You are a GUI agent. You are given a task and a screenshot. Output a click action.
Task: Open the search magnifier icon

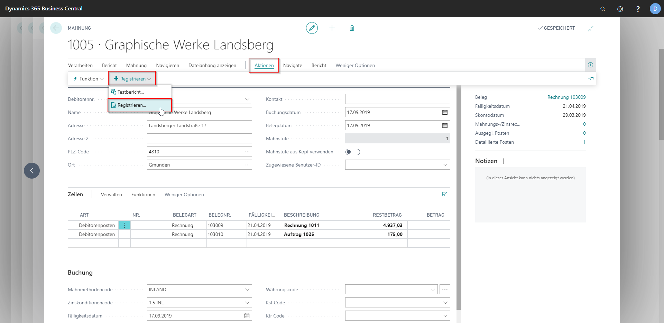(603, 9)
